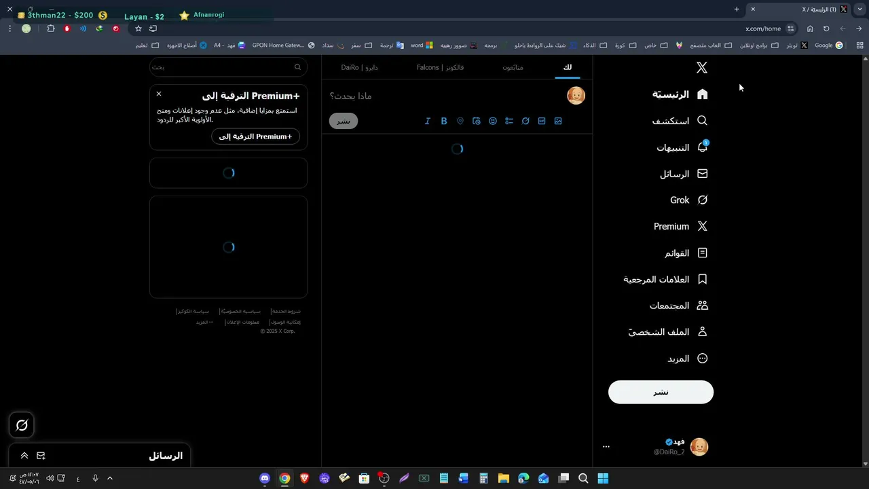This screenshot has width=869, height=489.
Task: Open شروط الخدمة terms link
Action: (286, 311)
